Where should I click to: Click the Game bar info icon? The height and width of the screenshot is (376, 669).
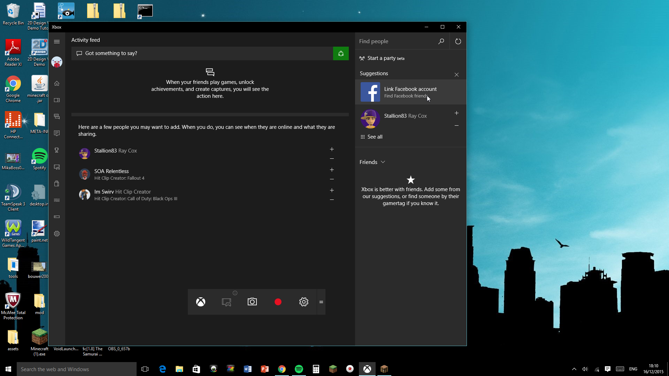tap(235, 293)
